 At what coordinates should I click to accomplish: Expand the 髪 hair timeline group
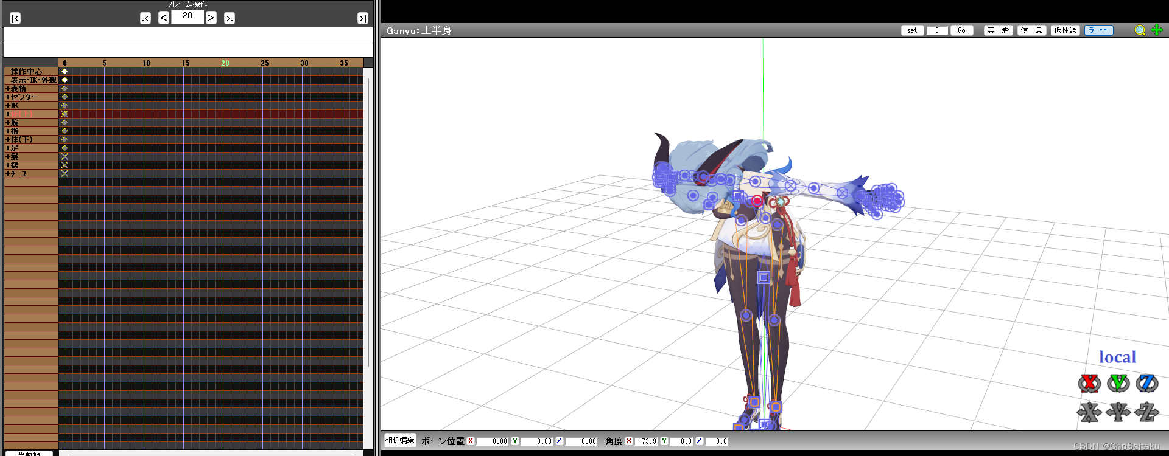pos(8,157)
